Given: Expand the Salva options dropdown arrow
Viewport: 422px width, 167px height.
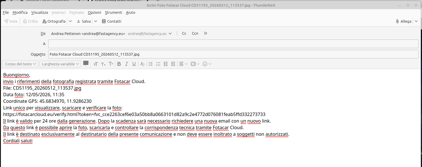Looking at the screenshot, I should tap(96, 21).
